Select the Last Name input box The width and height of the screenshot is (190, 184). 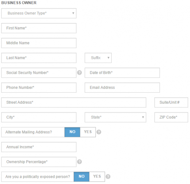tap(39, 58)
